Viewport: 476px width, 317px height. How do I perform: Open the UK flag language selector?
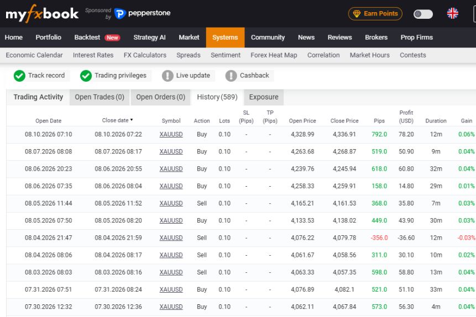pyautogui.click(x=452, y=13)
